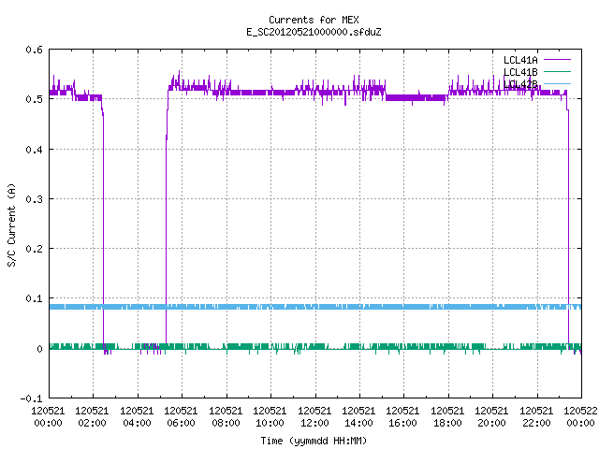This screenshot has width=599, height=449.
Task: Click the 0.4 y-axis tick label
Action: 34,150
